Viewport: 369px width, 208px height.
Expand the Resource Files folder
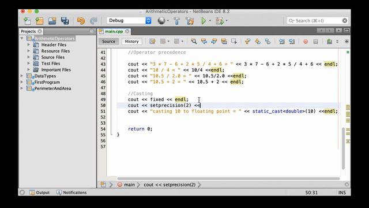coord(29,51)
